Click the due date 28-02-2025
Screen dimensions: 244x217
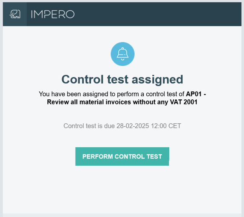point(133,126)
